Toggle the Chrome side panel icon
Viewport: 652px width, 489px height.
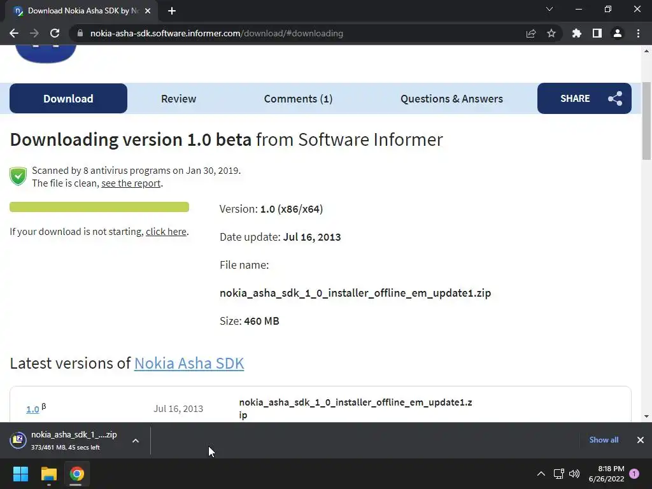click(x=597, y=33)
